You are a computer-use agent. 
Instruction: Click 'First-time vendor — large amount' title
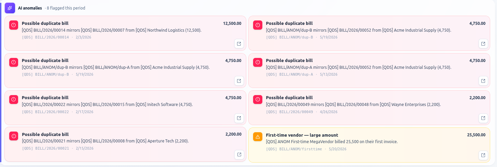coord(302,135)
